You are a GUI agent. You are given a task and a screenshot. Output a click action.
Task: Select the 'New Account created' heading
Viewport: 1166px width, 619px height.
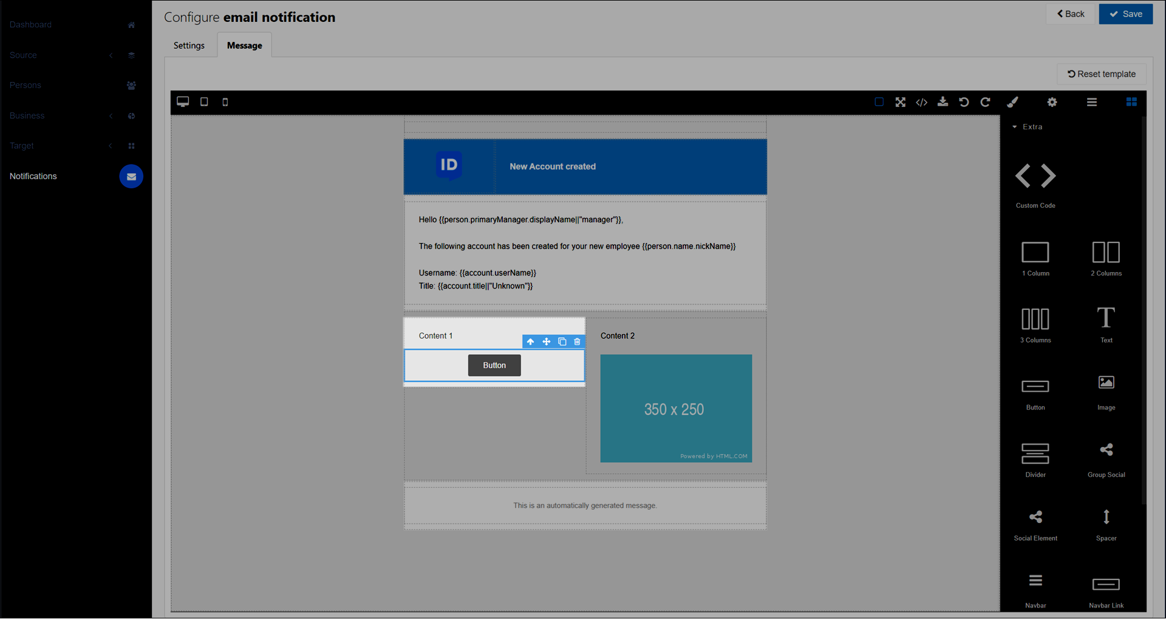click(x=553, y=166)
